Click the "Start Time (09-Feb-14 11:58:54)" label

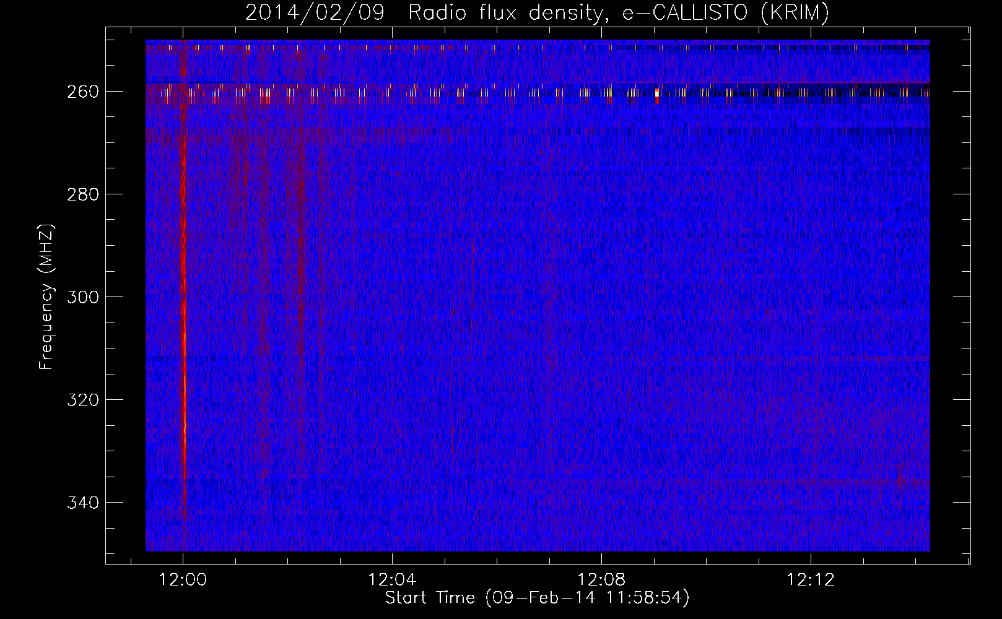[x=537, y=598]
